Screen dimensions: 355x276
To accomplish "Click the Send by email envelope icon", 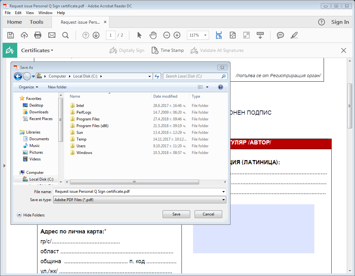I will [x=52, y=35].
